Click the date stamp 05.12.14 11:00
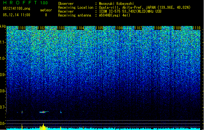This screenshot has width=204, height=130. point(17,15)
